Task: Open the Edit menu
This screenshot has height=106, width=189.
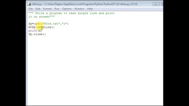Action: [x=38, y=9]
